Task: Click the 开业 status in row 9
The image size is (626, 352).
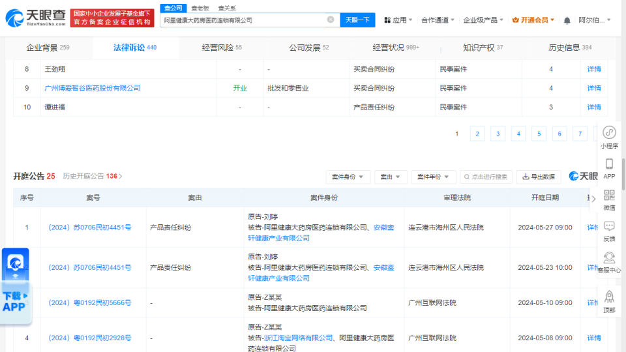Action: click(240, 88)
